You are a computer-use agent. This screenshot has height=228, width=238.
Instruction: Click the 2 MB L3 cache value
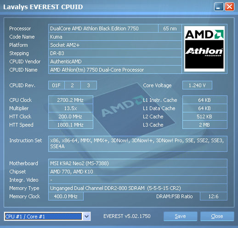(205, 125)
